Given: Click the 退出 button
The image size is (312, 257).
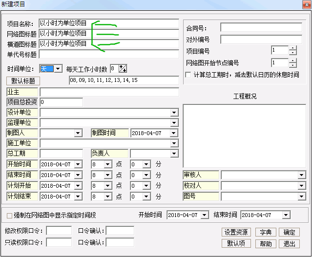Looking at the screenshot, I should coord(289,244).
